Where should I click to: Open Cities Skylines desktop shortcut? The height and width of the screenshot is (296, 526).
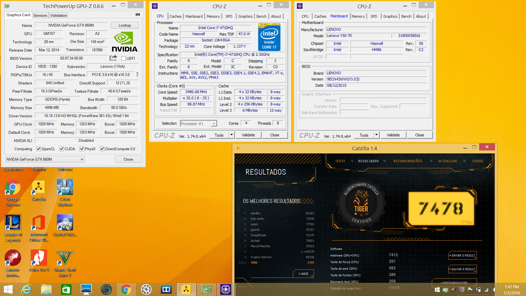click(65, 193)
